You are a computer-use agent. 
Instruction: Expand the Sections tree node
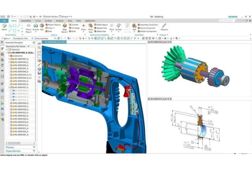(6, 49)
